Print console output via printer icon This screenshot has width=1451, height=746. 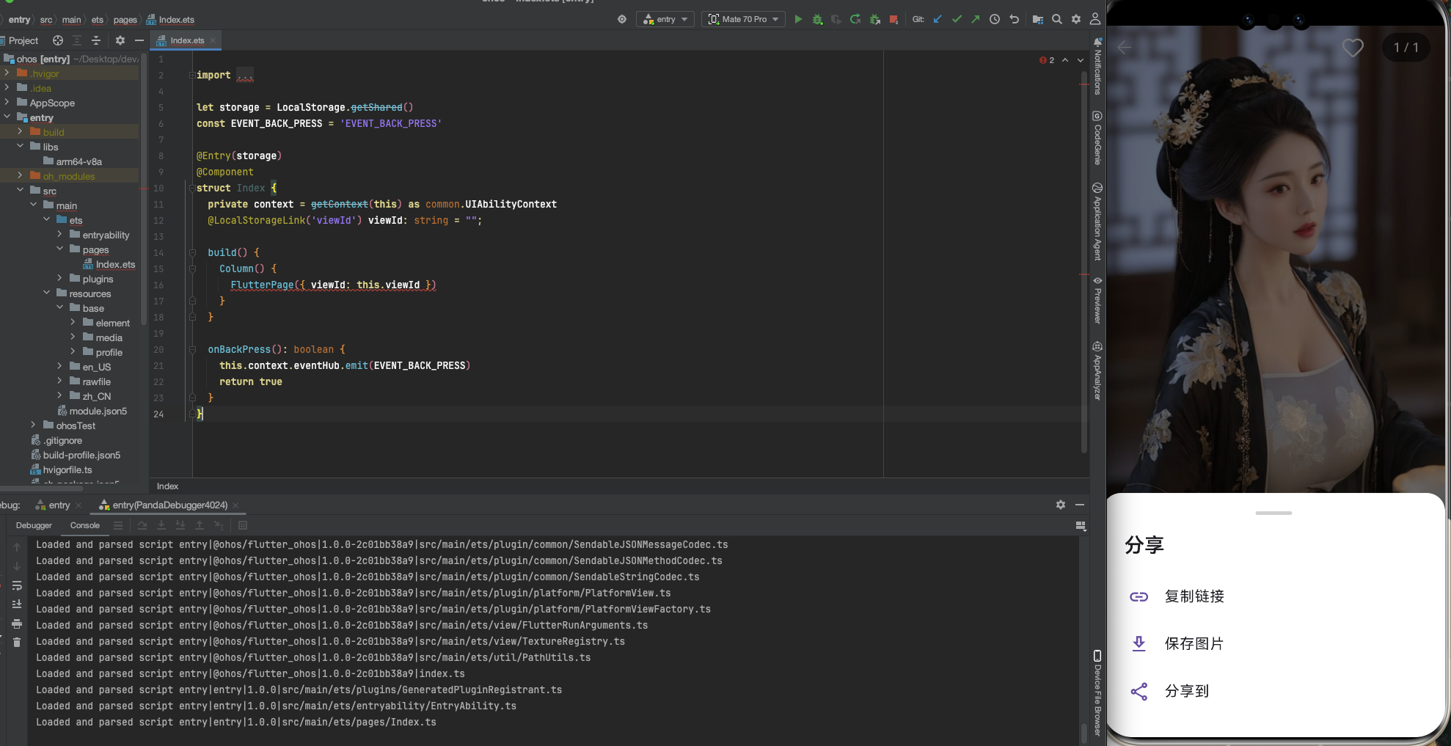point(17,624)
